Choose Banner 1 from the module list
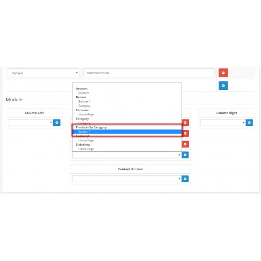This screenshot has height=261, width=261. (85, 101)
